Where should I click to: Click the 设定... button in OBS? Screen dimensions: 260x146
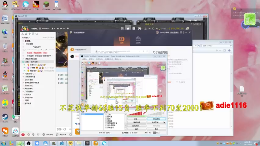click(x=136, y=119)
